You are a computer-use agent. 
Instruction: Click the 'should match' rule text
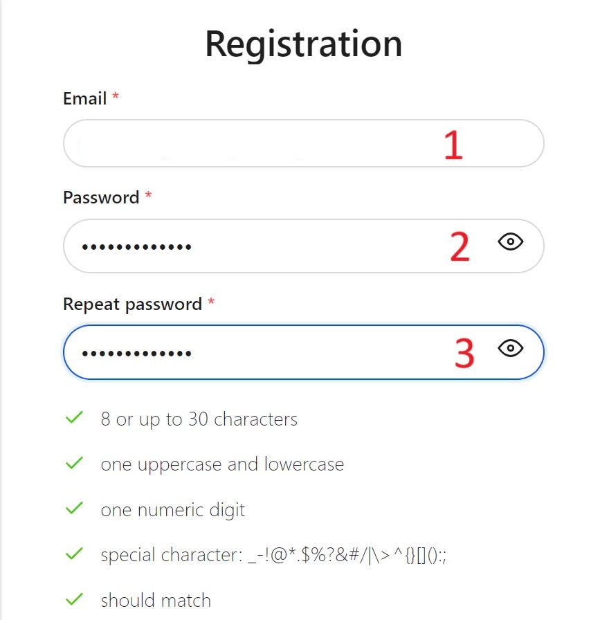click(156, 600)
